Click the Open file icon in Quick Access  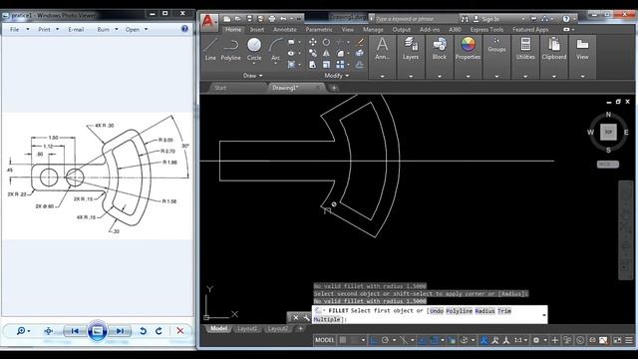(x=238, y=19)
